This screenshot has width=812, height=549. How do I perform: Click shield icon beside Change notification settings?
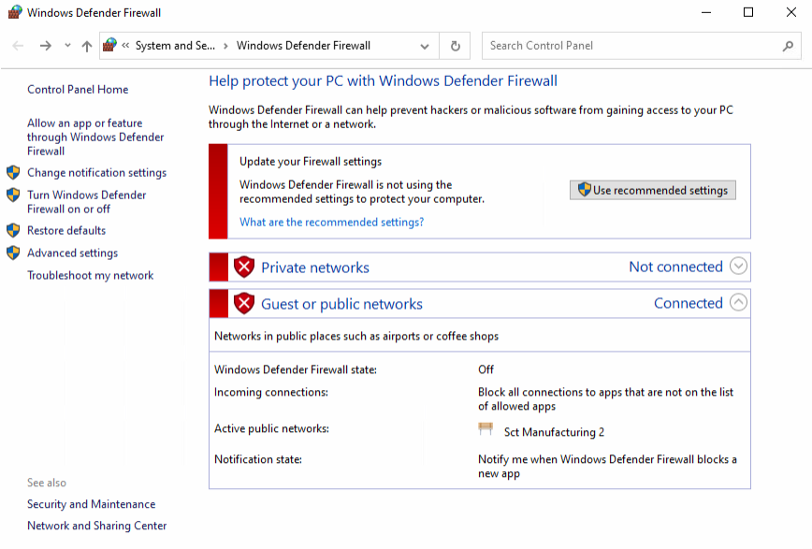click(13, 172)
